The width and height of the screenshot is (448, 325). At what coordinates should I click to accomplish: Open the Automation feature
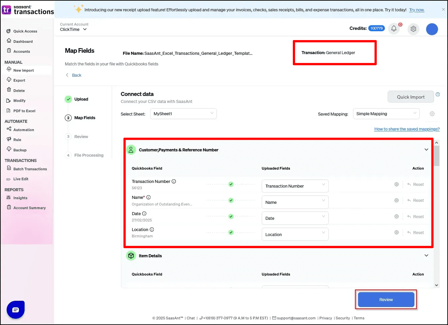point(24,129)
